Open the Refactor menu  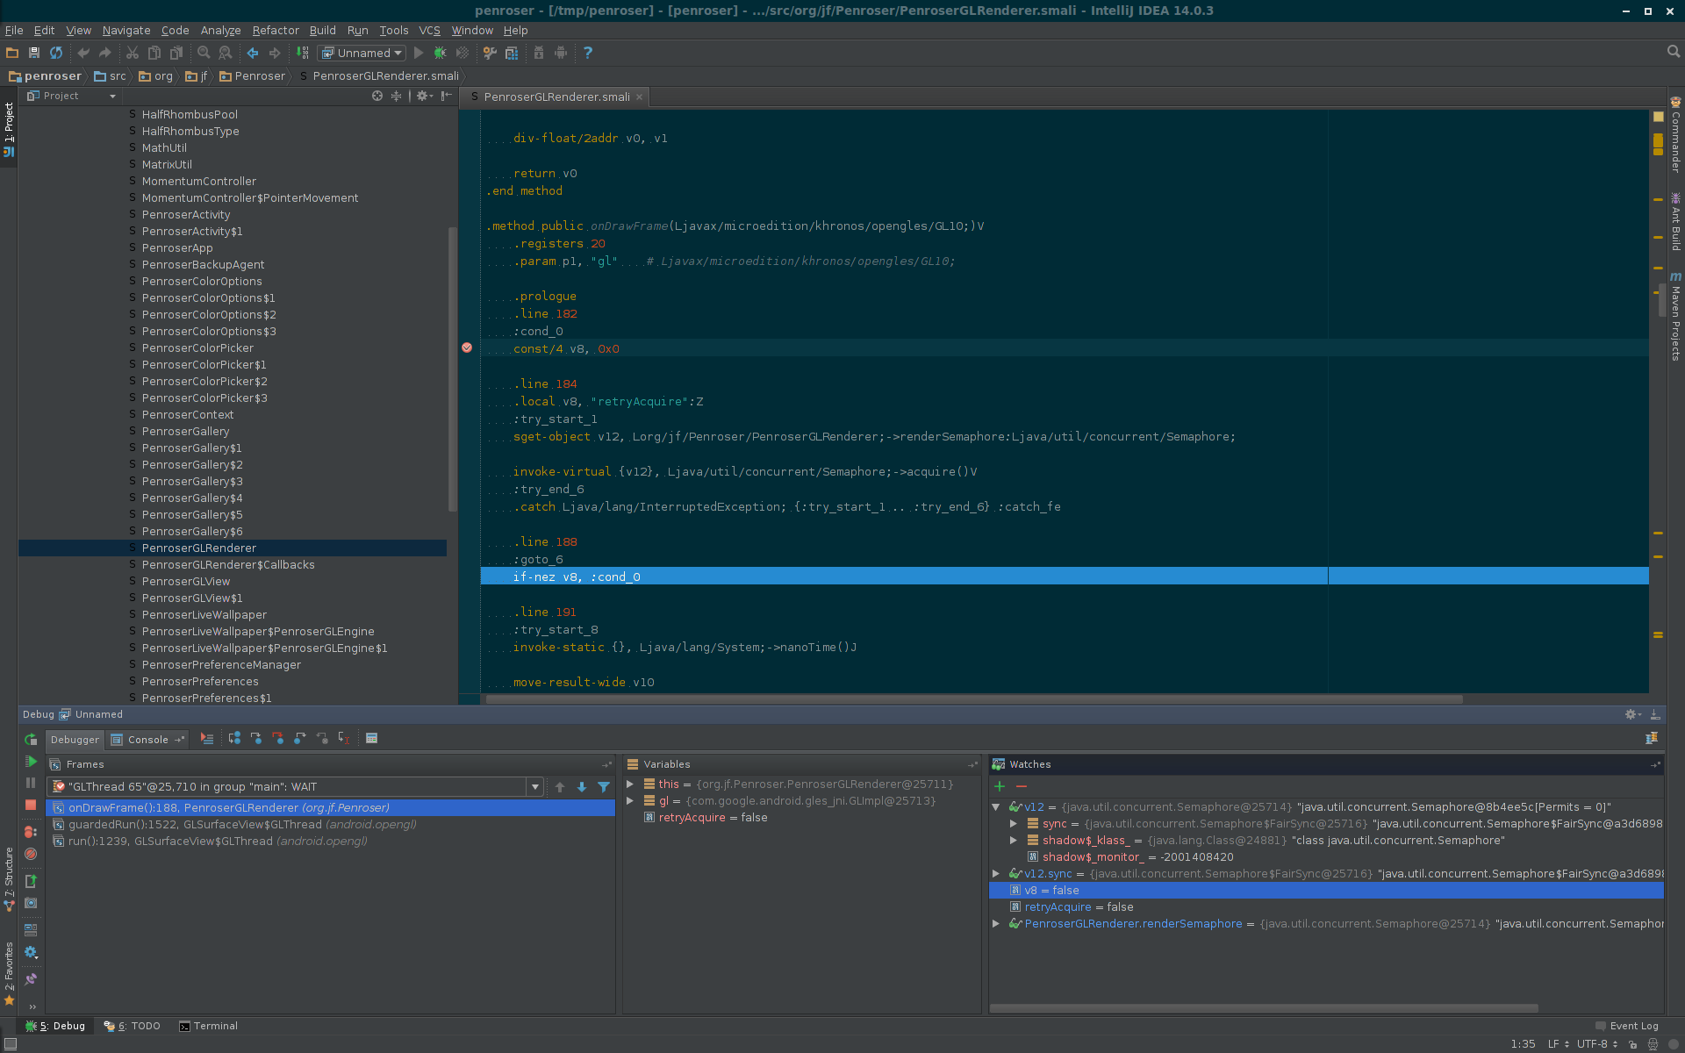pos(276,30)
